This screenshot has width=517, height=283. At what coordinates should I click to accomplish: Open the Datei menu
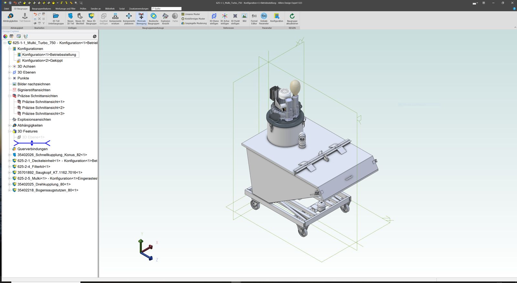(6, 9)
